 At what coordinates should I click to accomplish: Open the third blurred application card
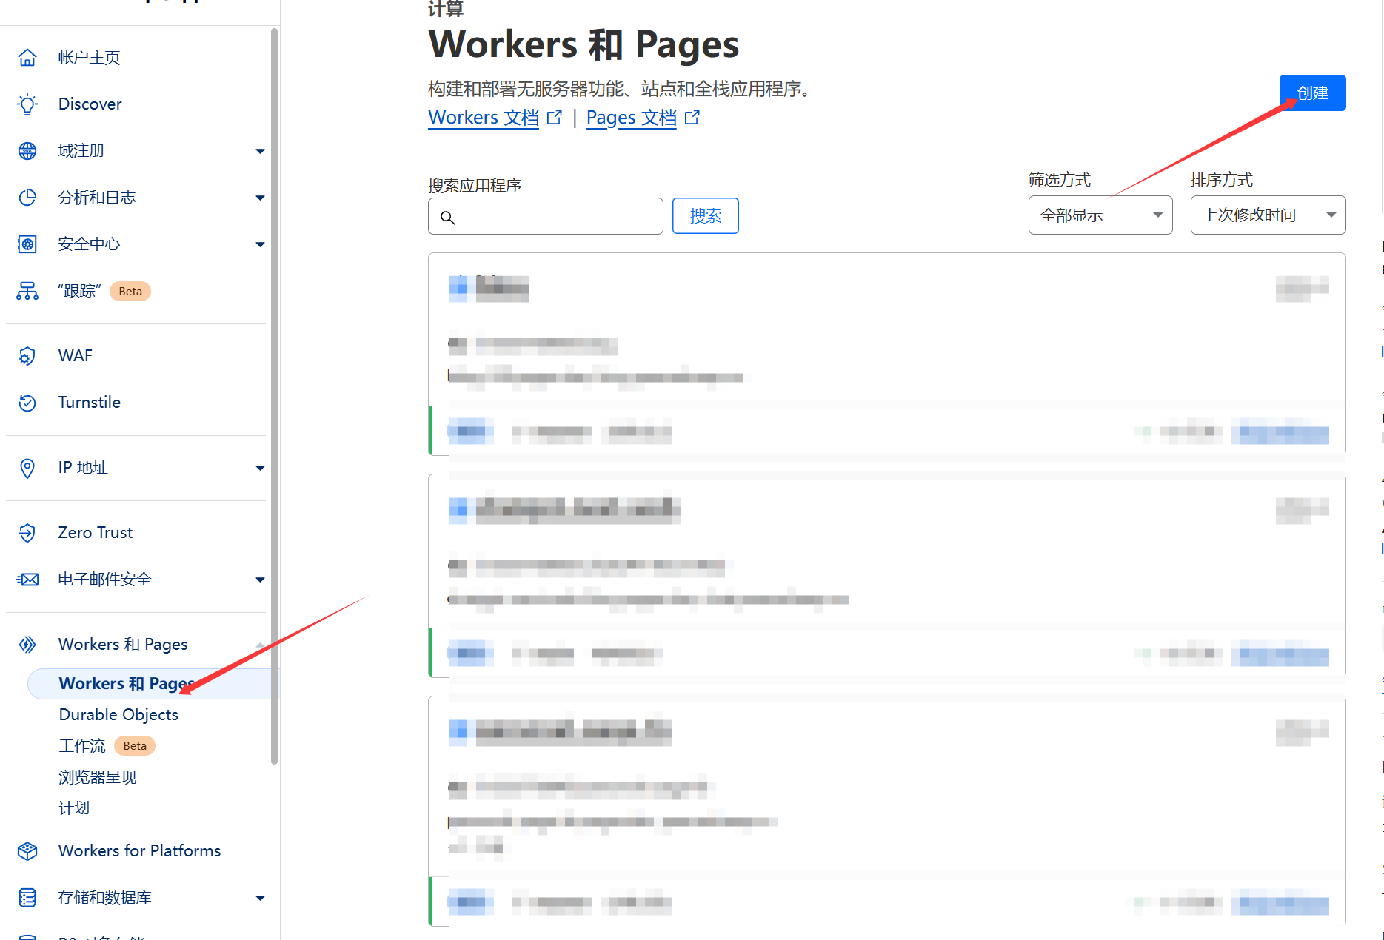[x=886, y=811]
